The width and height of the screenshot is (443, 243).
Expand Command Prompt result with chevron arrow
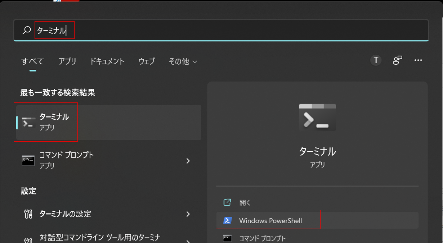[188, 161]
